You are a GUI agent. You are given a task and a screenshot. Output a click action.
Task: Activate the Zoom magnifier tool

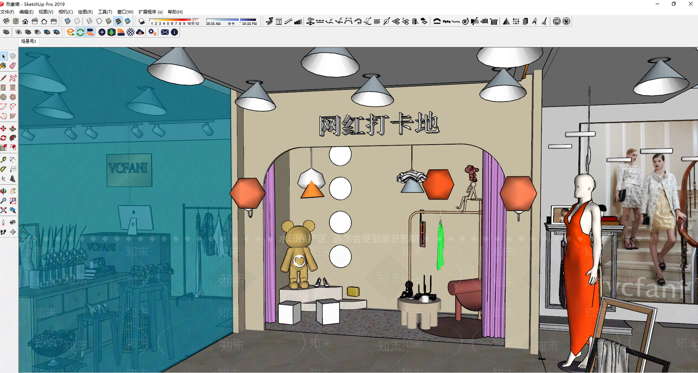click(3, 200)
